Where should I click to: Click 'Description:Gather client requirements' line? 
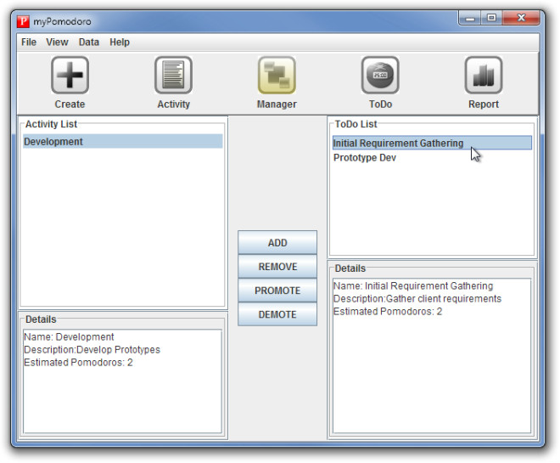click(417, 298)
